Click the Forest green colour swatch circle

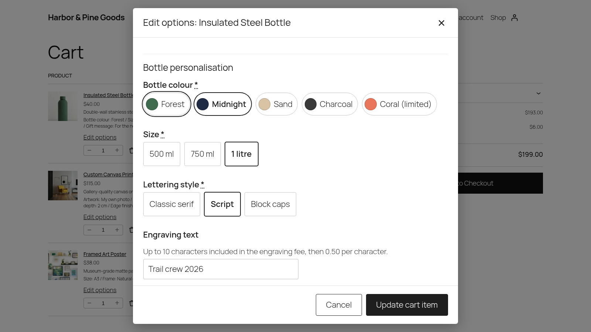point(152,104)
